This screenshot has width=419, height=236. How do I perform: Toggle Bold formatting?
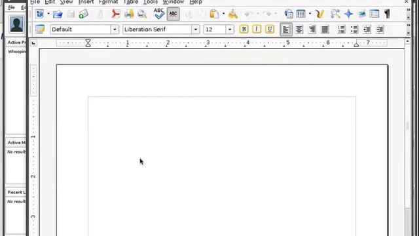pos(244,29)
